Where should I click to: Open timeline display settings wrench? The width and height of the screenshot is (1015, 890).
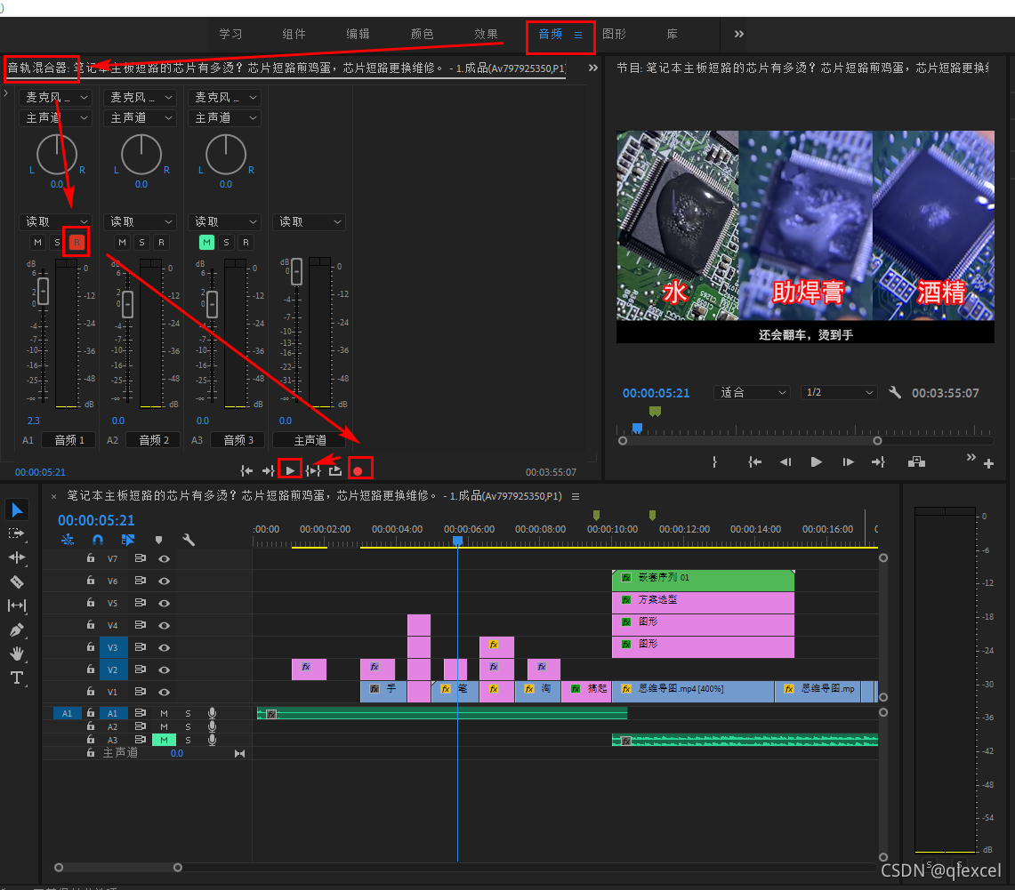[189, 540]
